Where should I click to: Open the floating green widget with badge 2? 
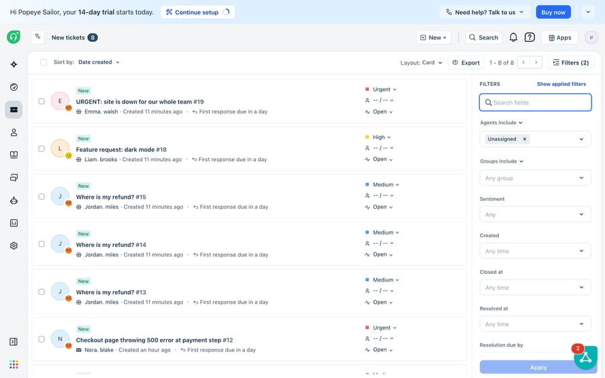586,357
